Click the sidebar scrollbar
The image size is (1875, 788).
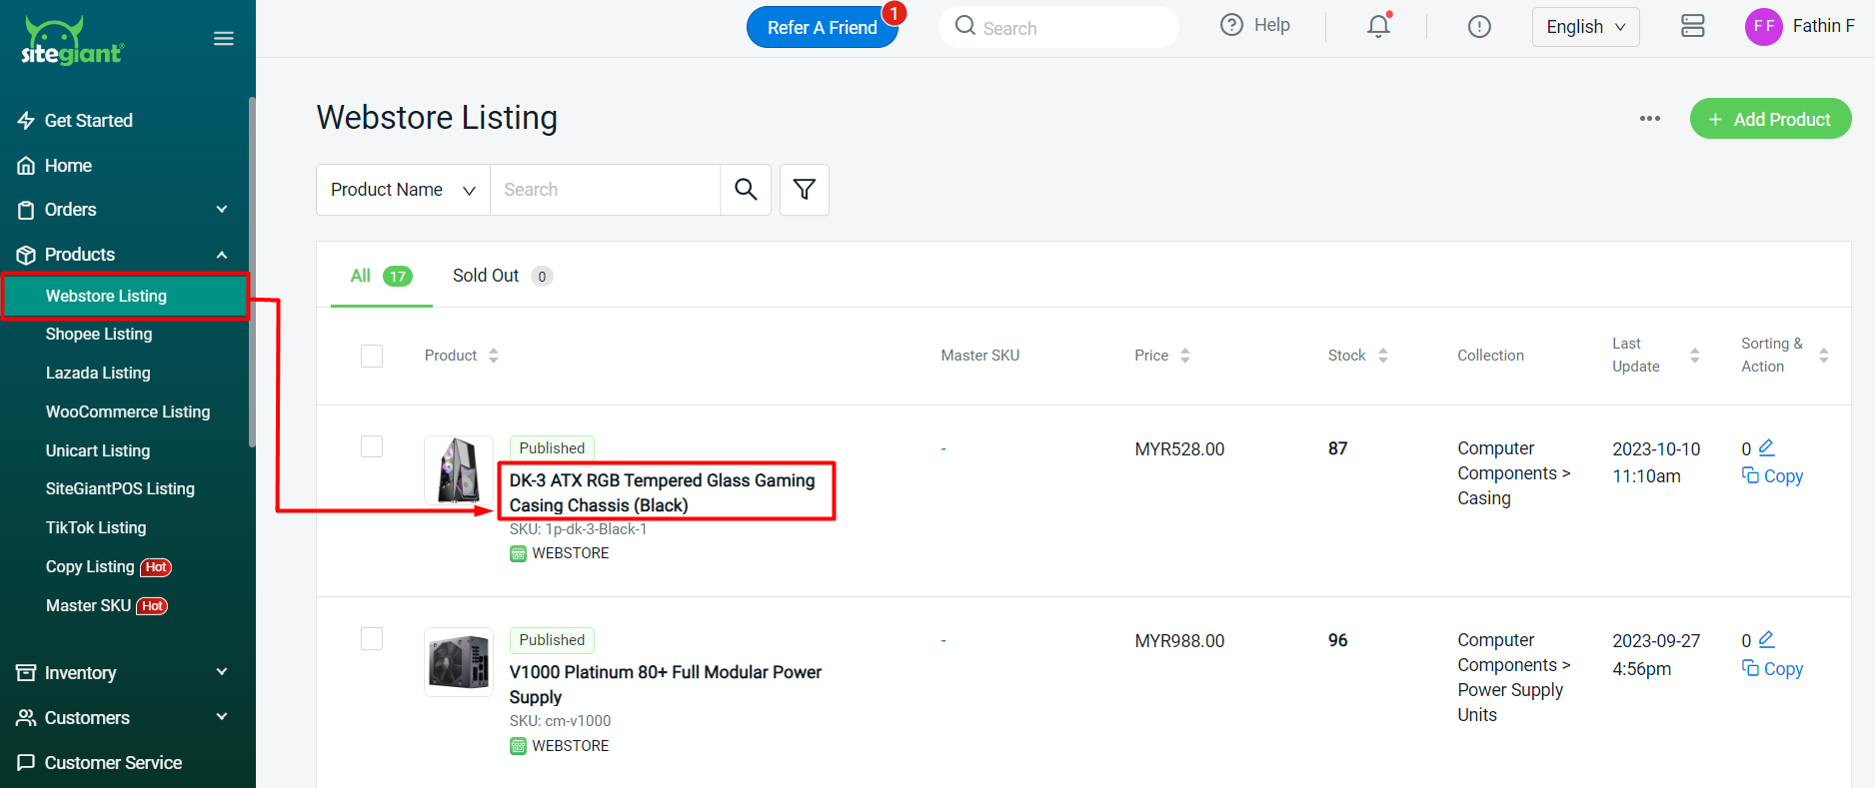[x=252, y=270]
